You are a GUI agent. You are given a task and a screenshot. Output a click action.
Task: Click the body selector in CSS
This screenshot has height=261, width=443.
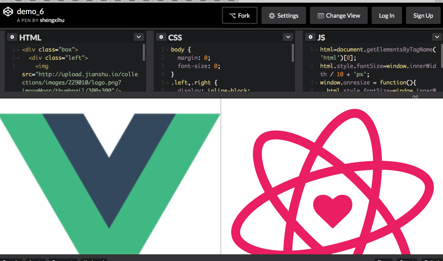tap(177, 50)
